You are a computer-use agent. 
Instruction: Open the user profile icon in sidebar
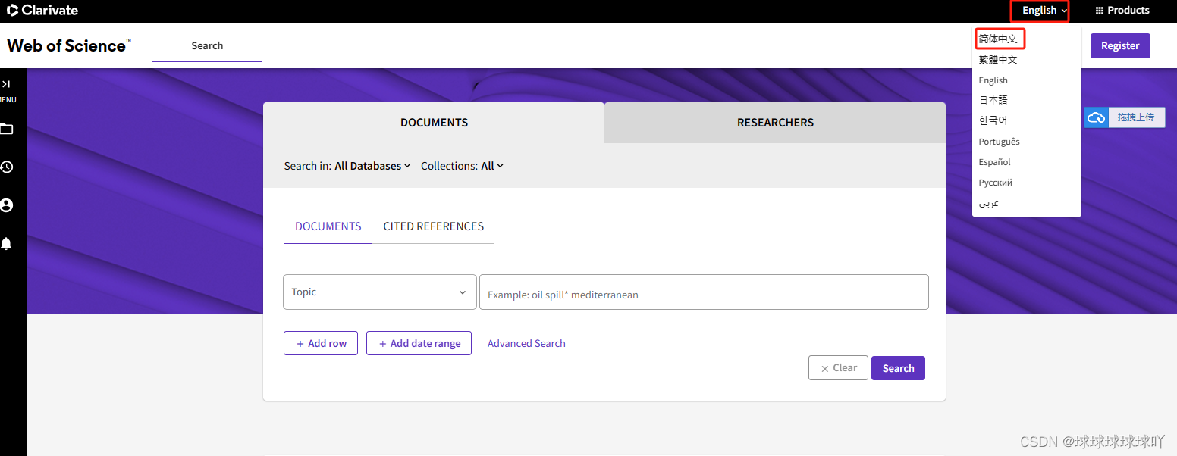[x=7, y=205]
